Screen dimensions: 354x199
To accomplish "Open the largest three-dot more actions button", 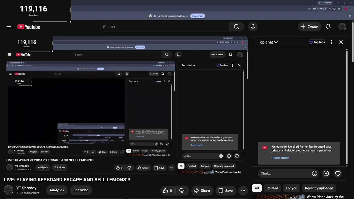I will [243, 190].
